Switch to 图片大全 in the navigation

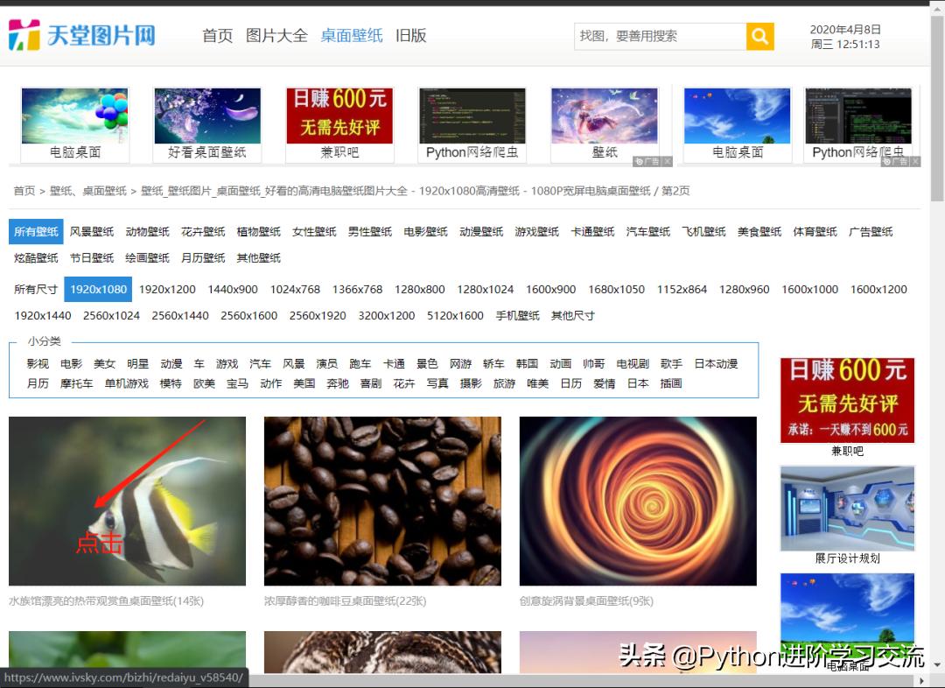278,37
